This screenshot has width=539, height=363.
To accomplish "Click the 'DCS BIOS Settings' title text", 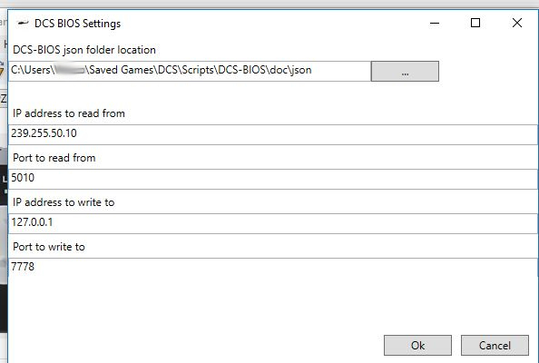I will point(78,24).
